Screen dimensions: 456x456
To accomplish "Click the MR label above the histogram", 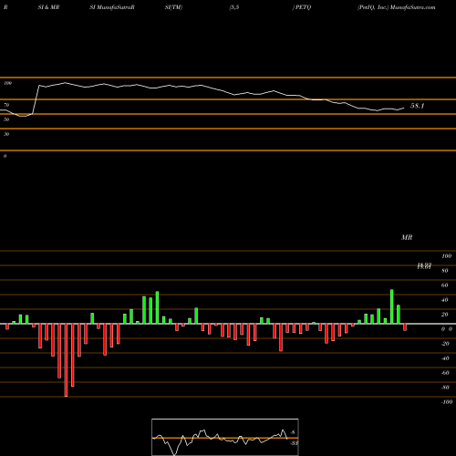I will click(407, 237).
